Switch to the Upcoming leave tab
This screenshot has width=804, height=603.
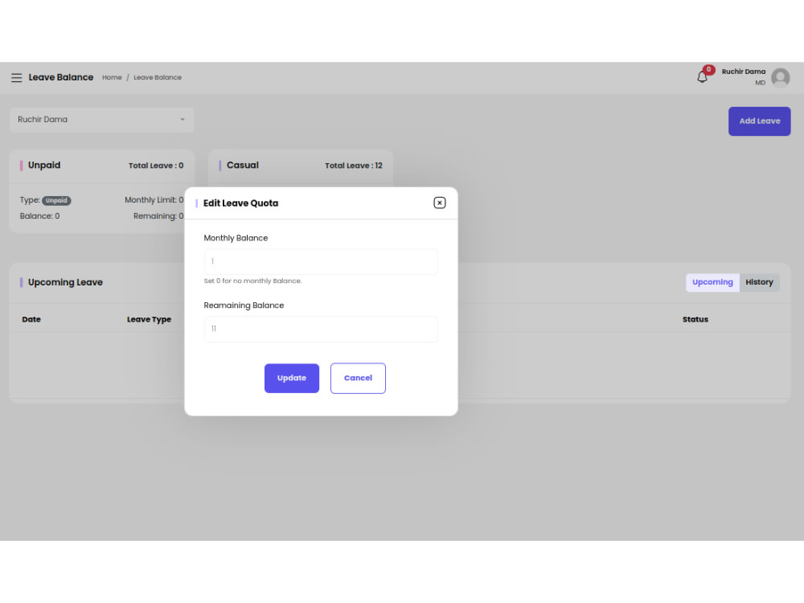pyautogui.click(x=712, y=282)
